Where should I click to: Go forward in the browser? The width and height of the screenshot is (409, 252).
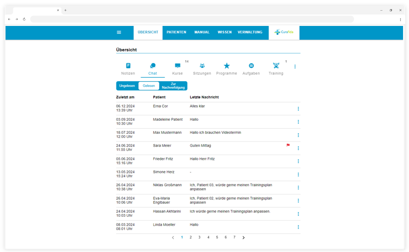(x=17, y=19)
